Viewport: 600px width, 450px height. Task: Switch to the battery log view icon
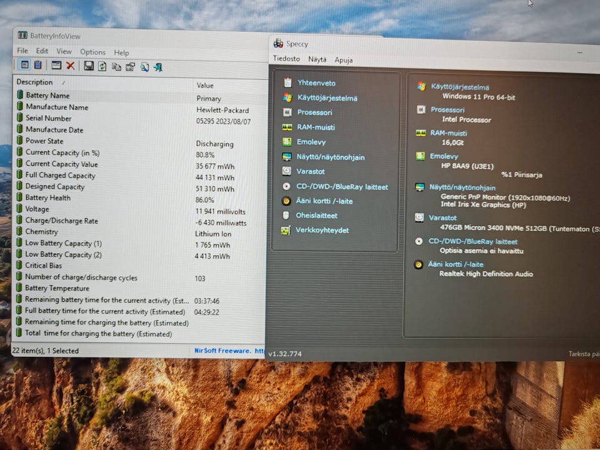click(38, 65)
